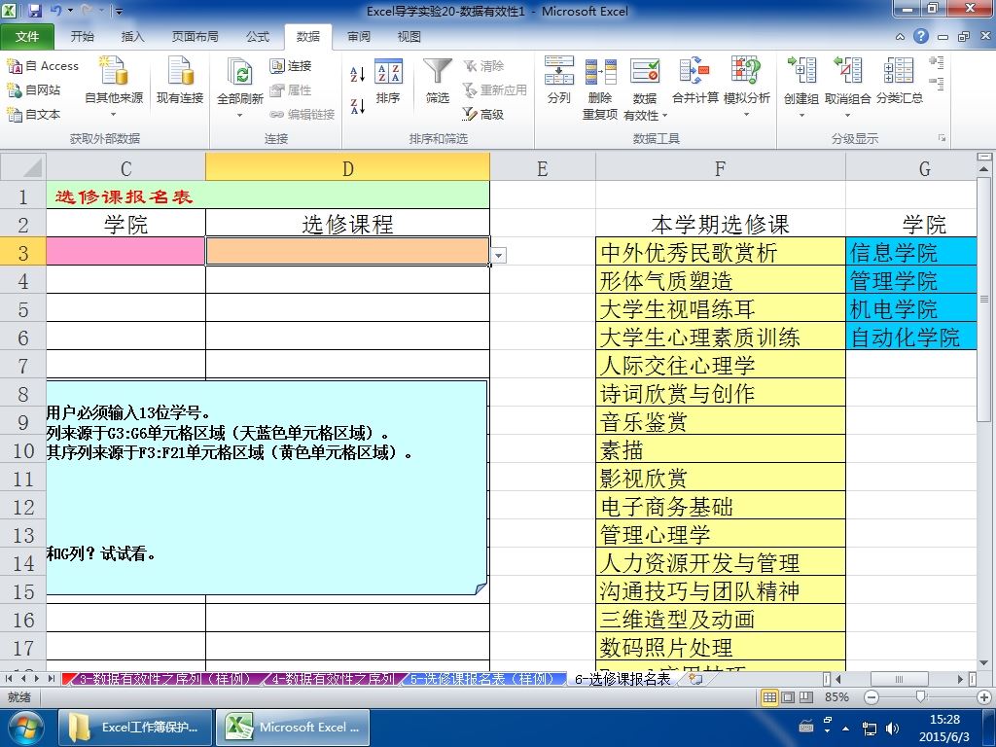Click the 连接 connections button

[x=290, y=65]
